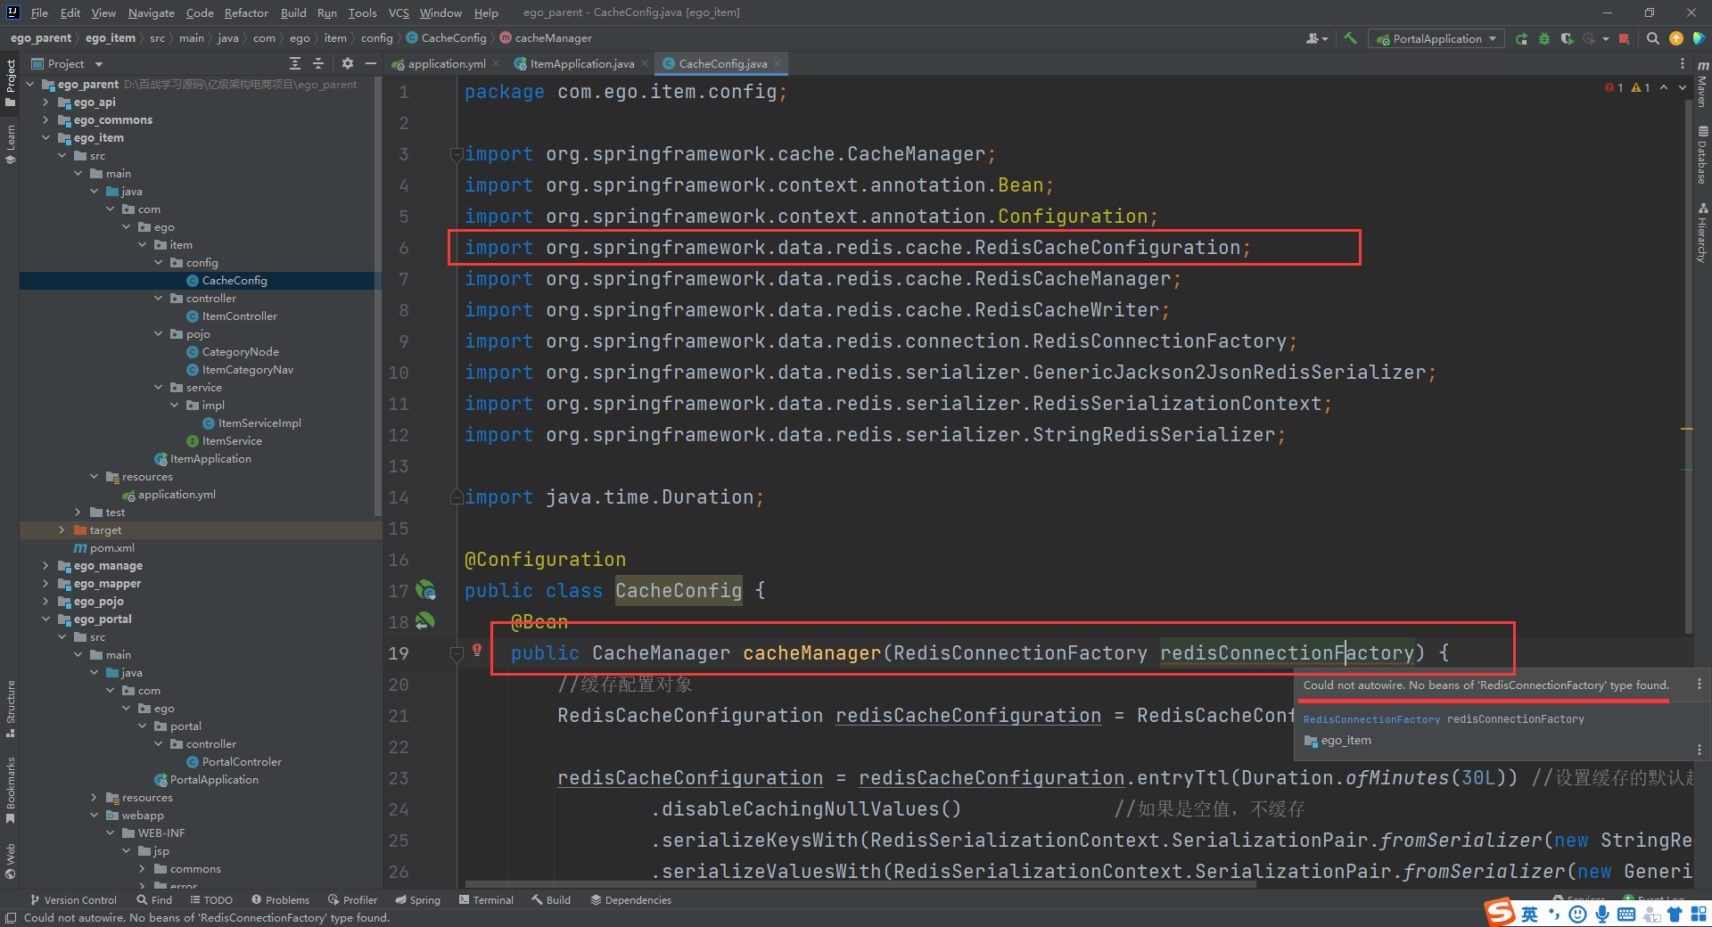This screenshot has height=927, width=1712.
Task: Click the bean gutter icon on line 18
Action: pyautogui.click(x=425, y=620)
